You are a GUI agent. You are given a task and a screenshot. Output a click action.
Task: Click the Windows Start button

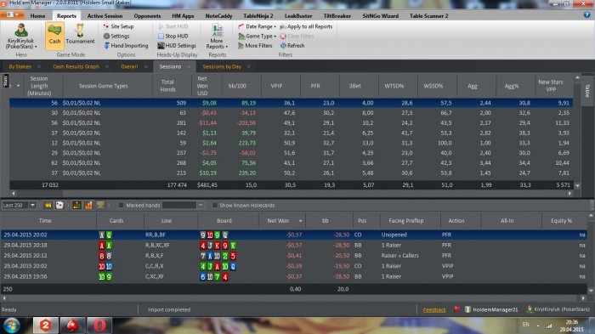click(11, 326)
